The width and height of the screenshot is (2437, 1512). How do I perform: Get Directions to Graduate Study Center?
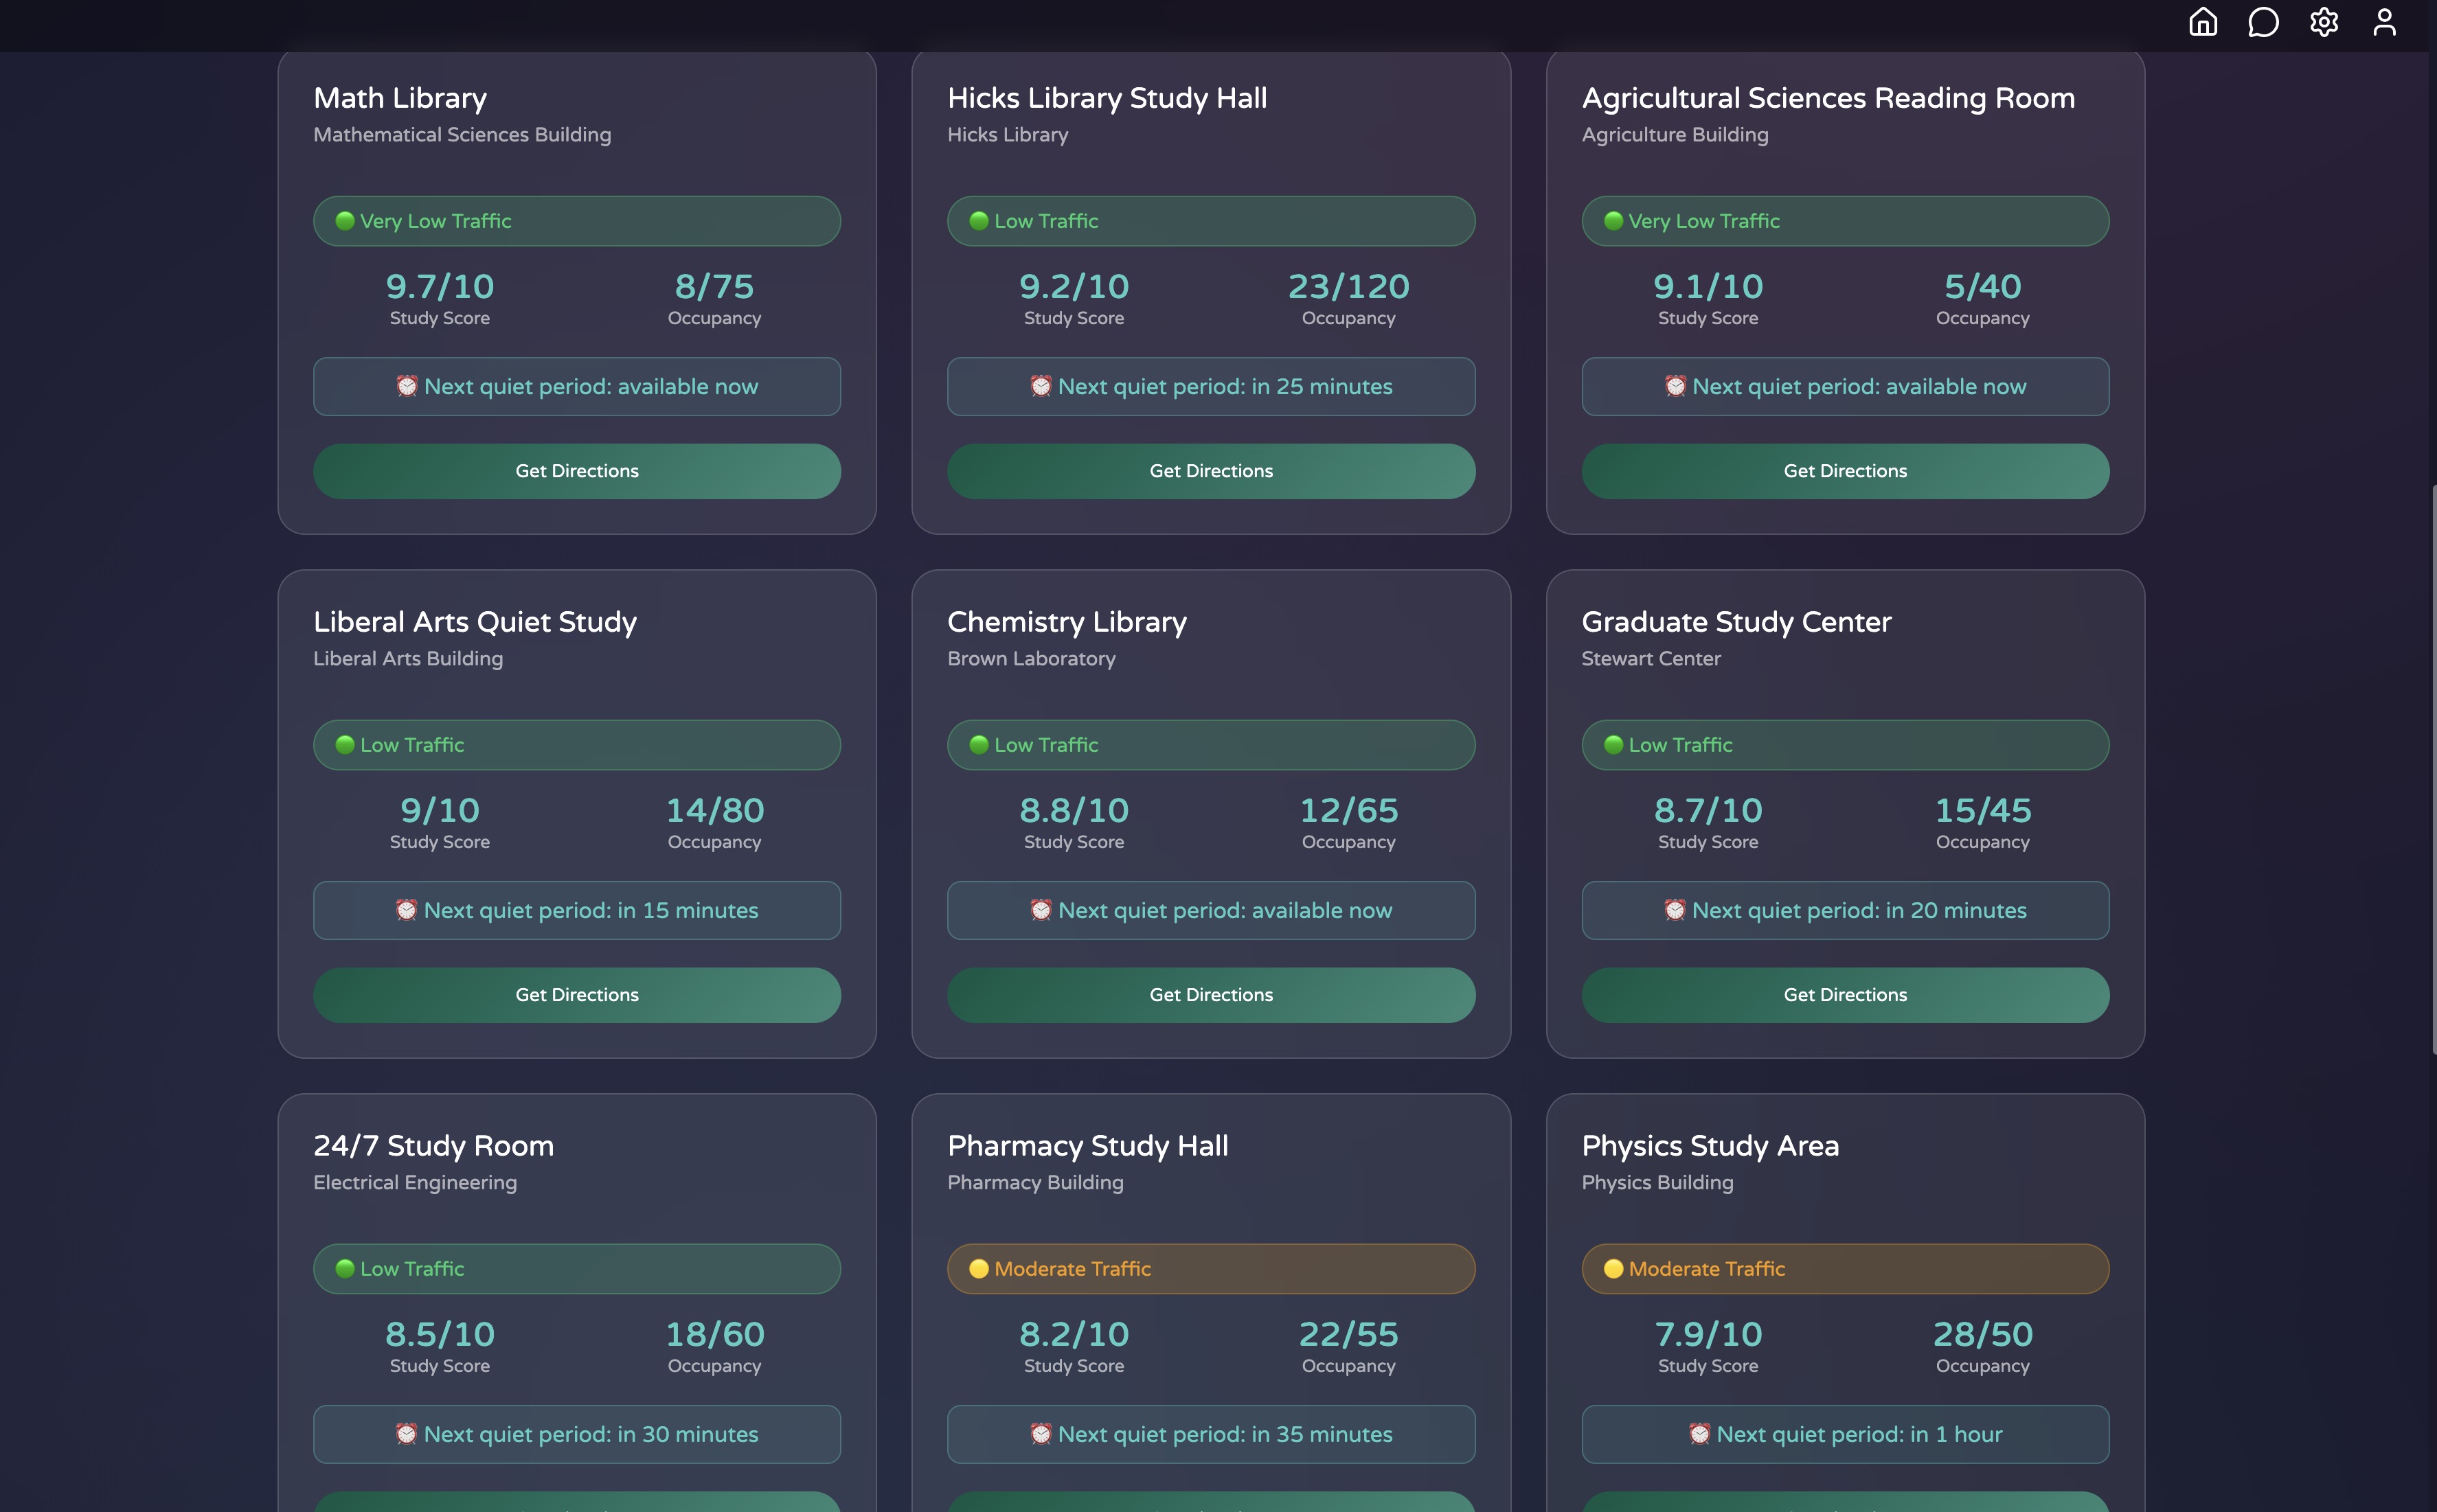click(1845, 995)
